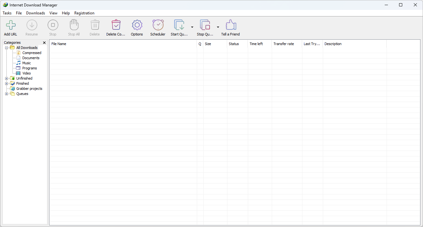Open the Tasks menu
423x227 pixels.
click(7, 13)
